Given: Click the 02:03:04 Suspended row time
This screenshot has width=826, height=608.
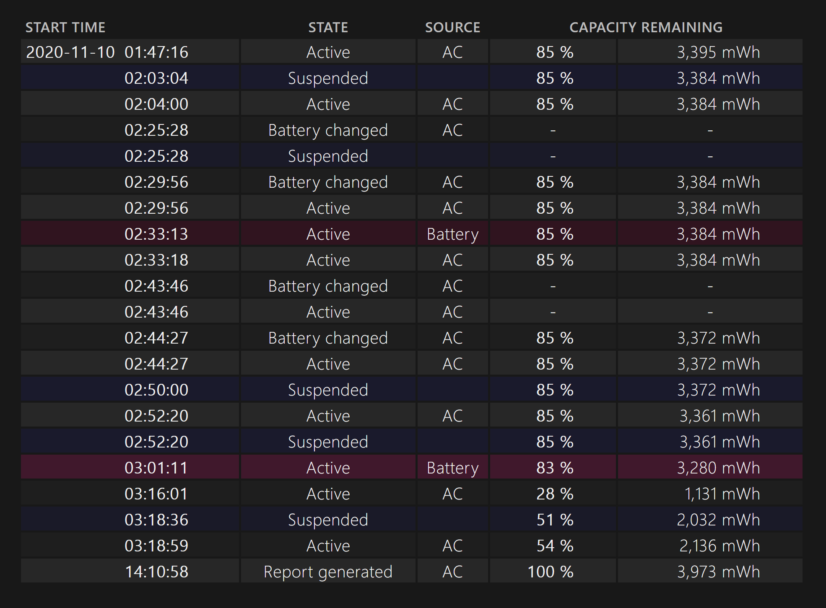Looking at the screenshot, I should point(156,78).
